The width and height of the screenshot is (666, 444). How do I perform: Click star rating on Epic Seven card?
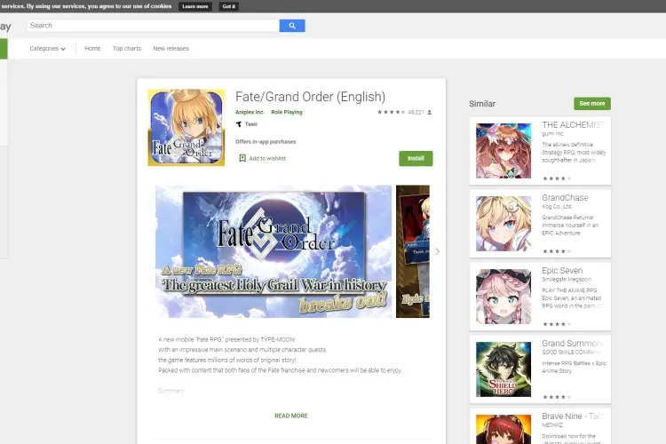pyautogui.click(x=557, y=324)
